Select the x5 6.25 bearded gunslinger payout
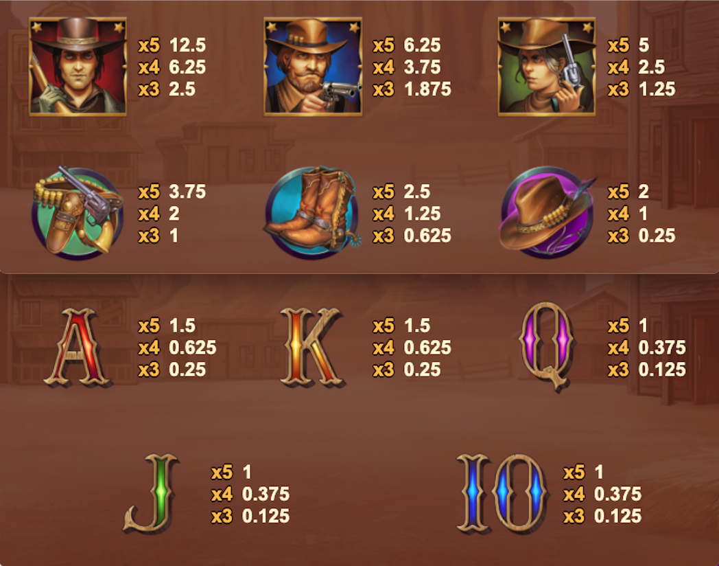The width and height of the screenshot is (719, 566). pyautogui.click(x=407, y=45)
